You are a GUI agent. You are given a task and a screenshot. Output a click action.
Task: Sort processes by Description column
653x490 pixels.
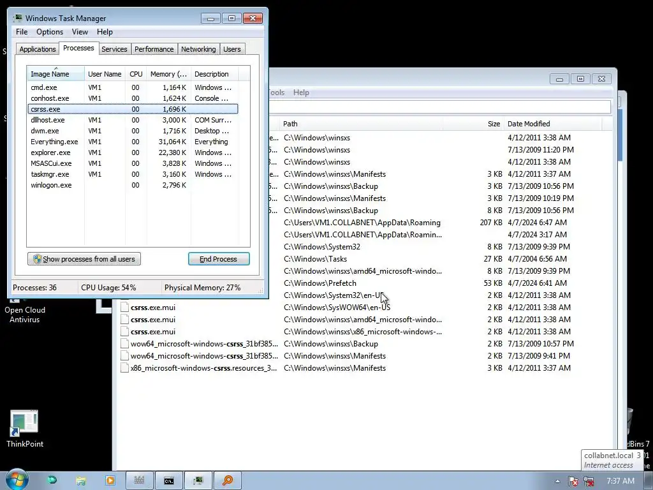pyautogui.click(x=214, y=74)
